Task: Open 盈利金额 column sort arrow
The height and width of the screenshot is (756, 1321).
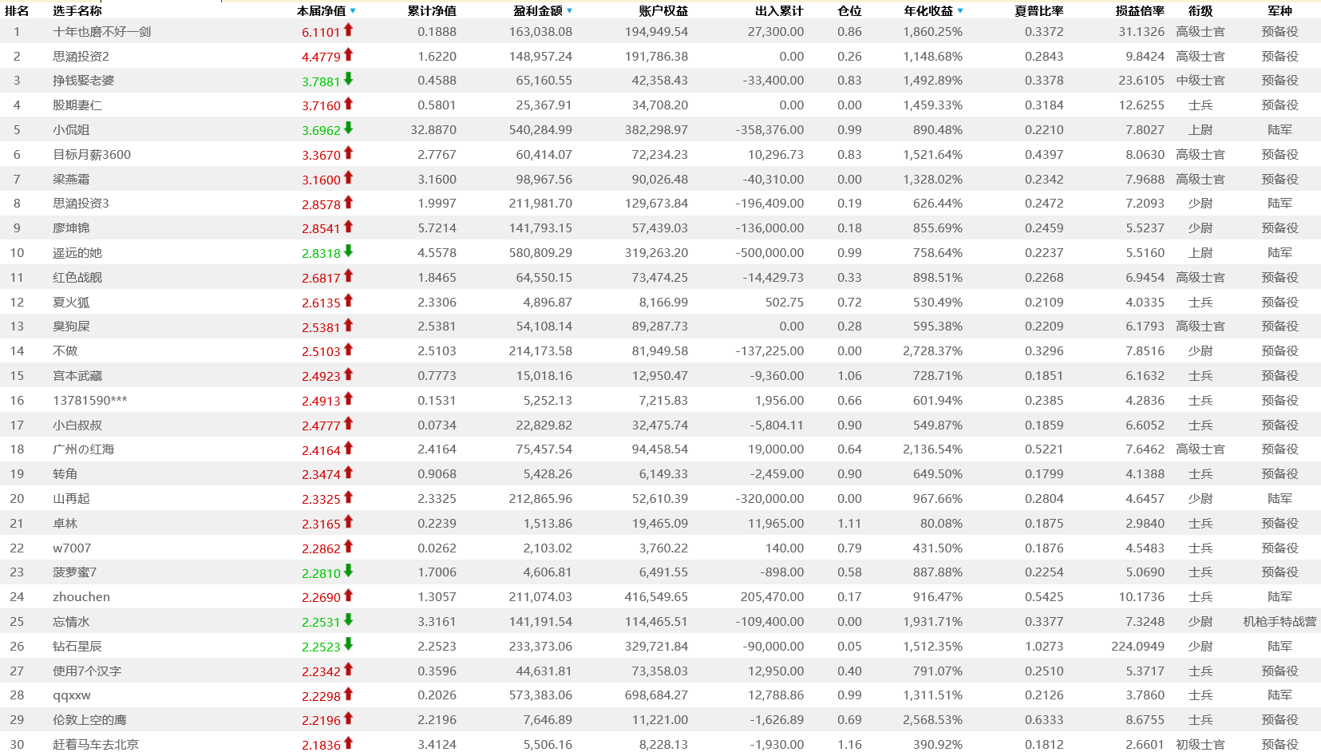Action: pyautogui.click(x=569, y=11)
